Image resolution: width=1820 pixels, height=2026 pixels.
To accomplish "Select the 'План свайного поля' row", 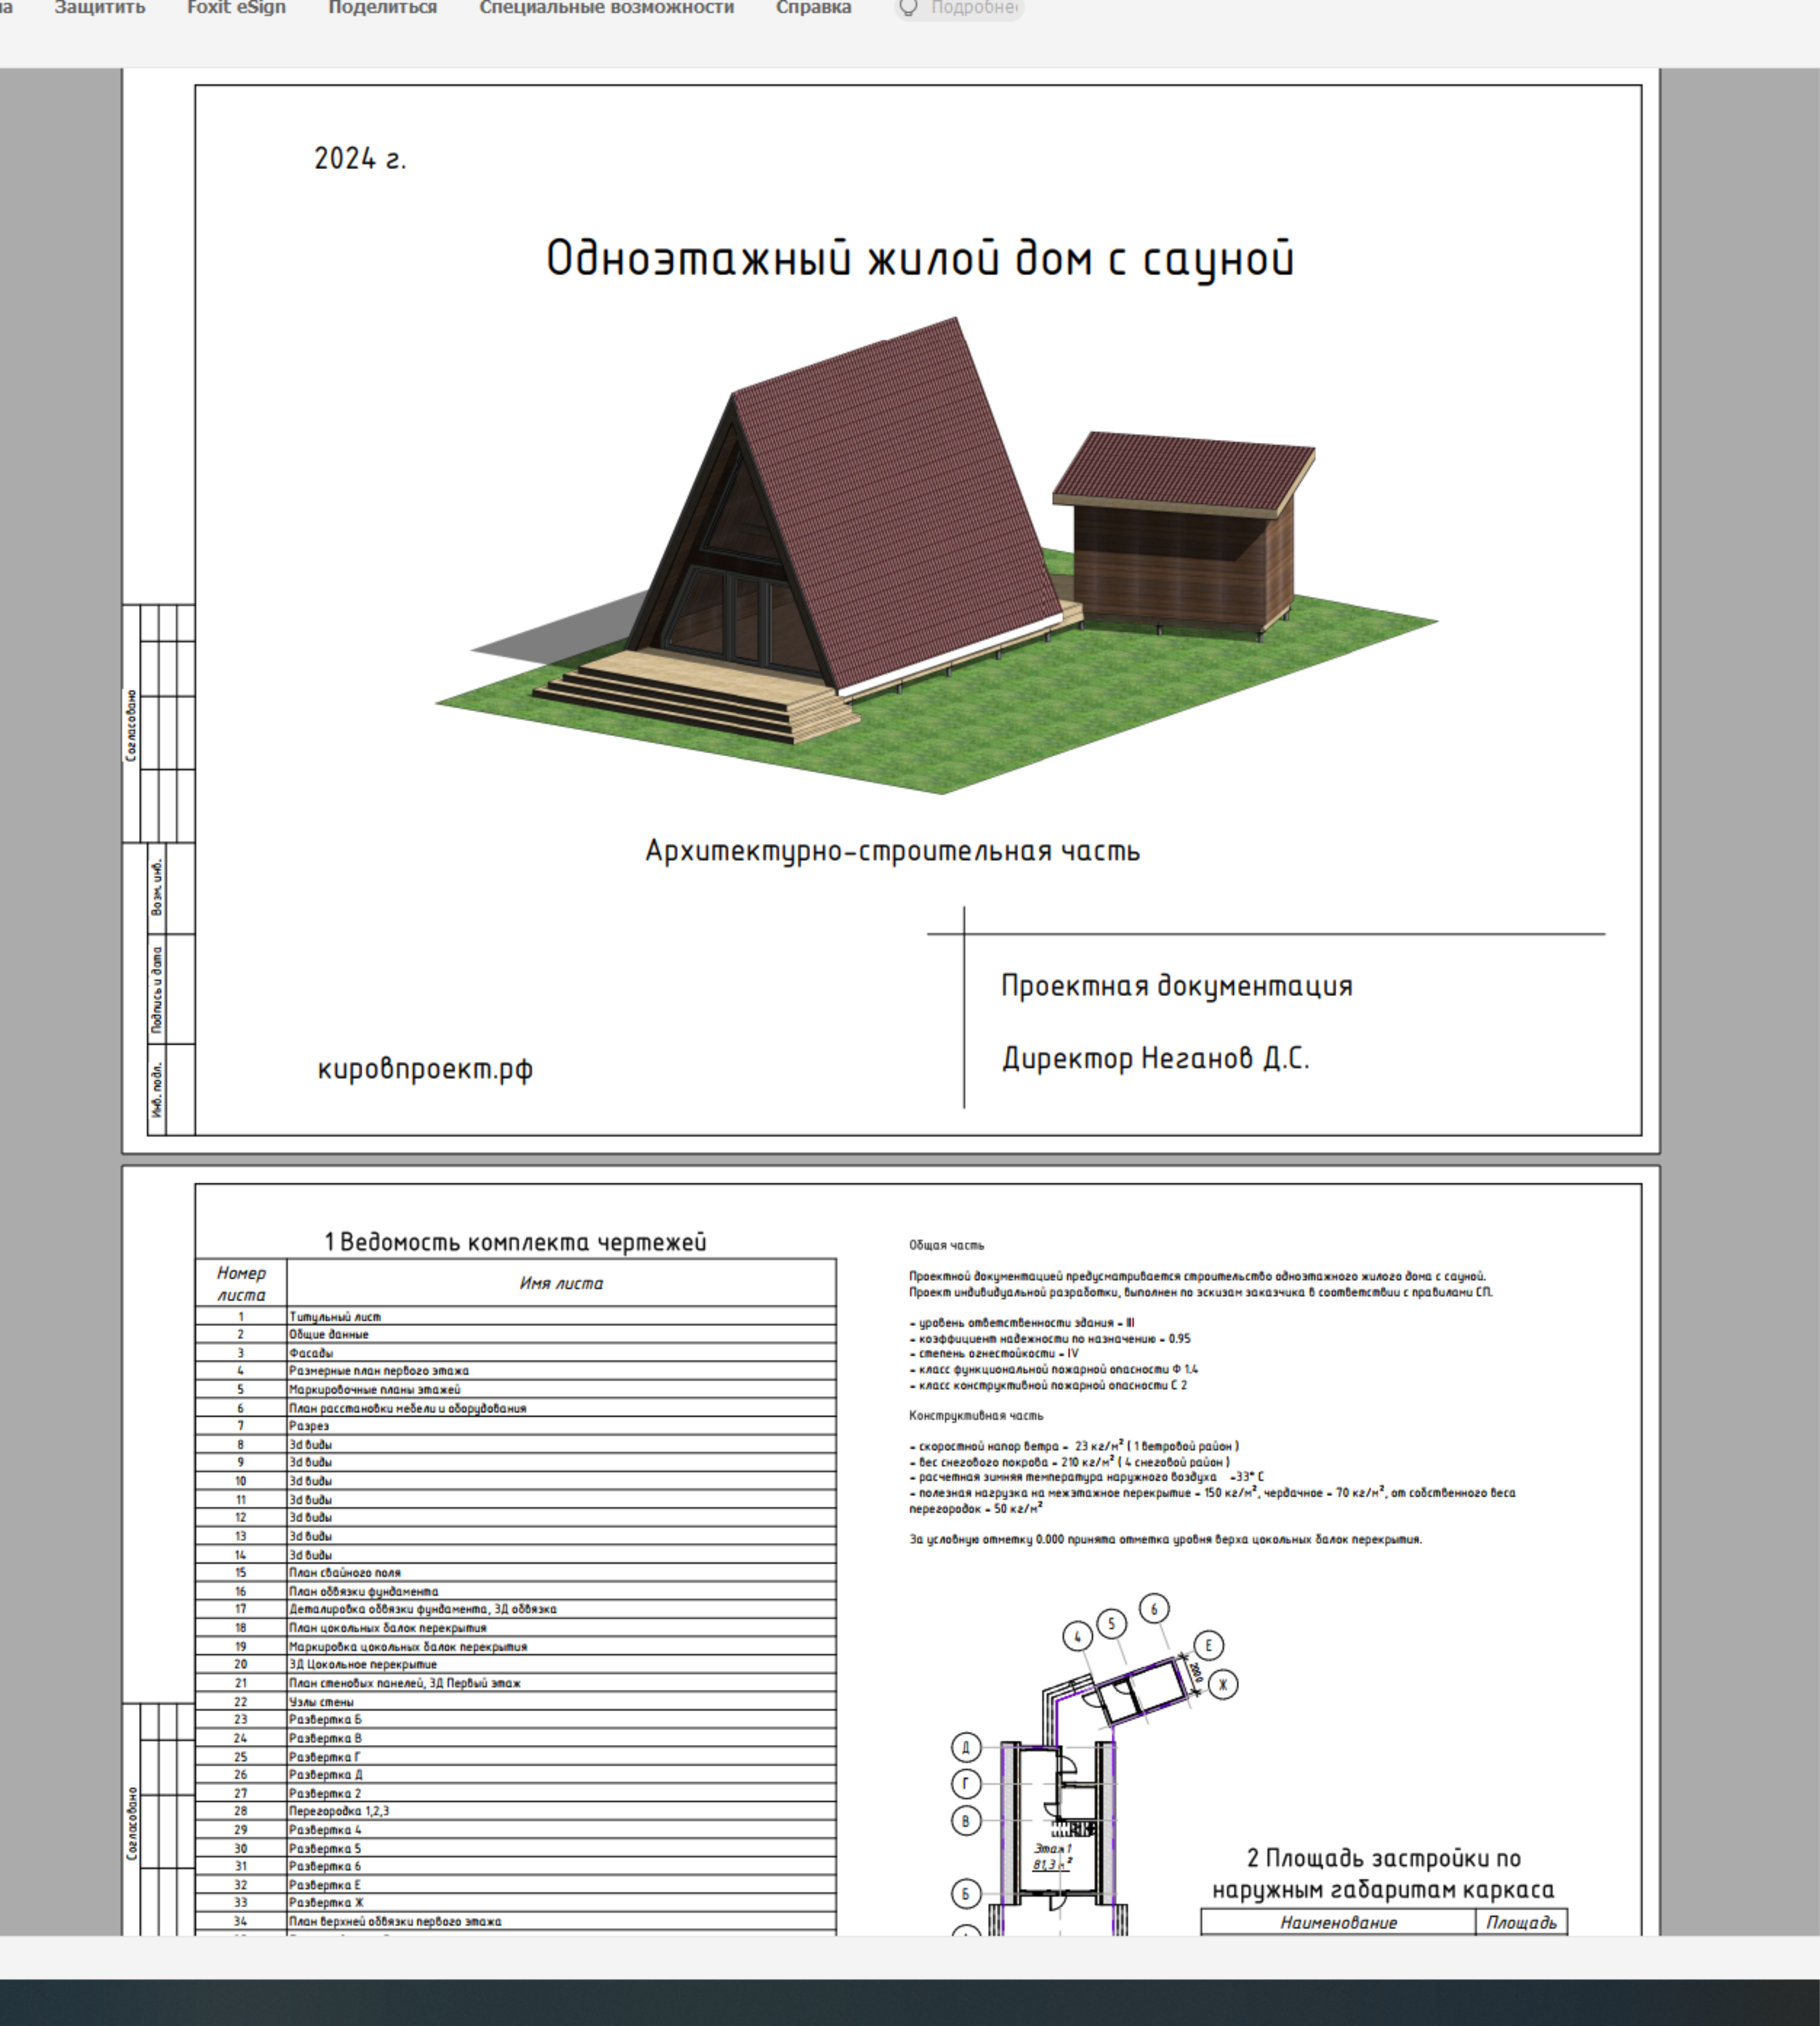I will coord(516,1573).
